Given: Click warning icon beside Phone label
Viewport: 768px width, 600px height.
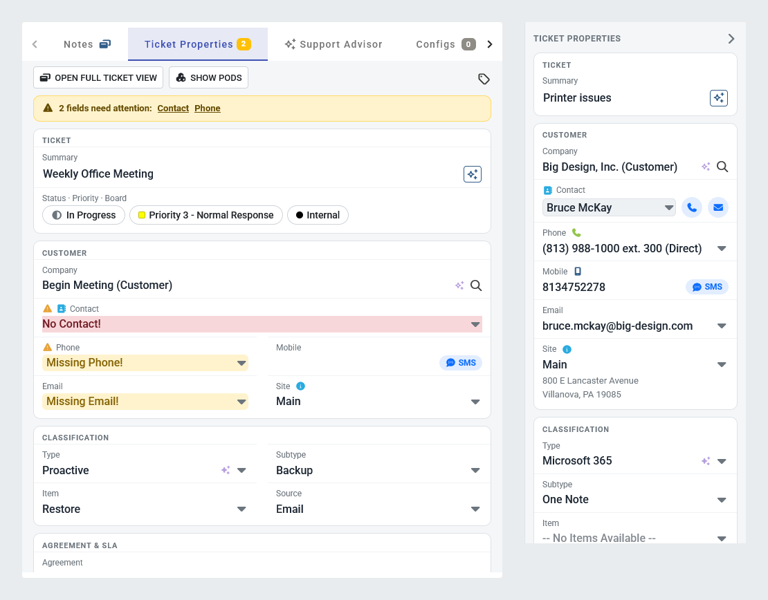Looking at the screenshot, I should pos(48,348).
